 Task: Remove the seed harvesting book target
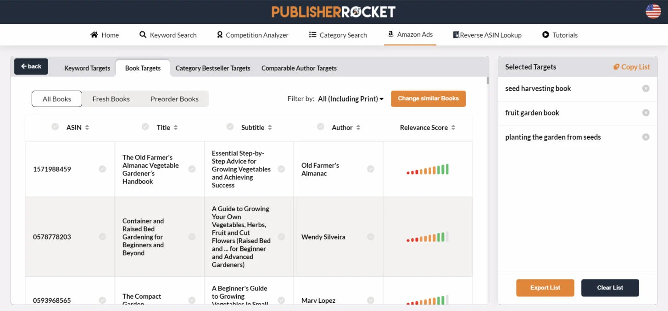click(646, 88)
